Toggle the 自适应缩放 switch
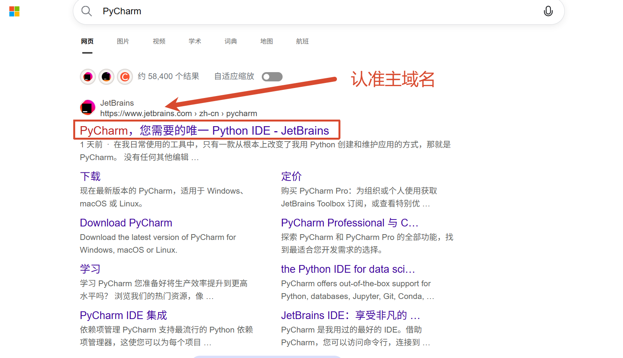This screenshot has height=358, width=623. [x=272, y=77]
